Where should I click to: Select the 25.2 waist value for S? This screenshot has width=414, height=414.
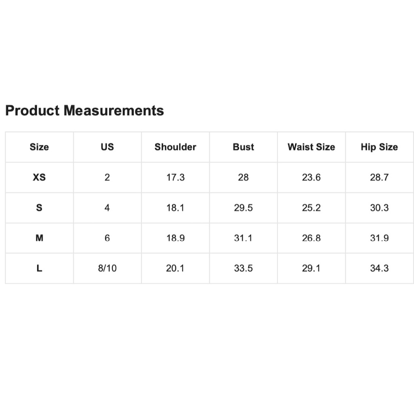311,207
